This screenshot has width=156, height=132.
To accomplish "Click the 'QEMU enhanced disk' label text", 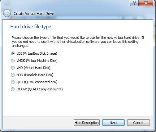I will 41,82.
